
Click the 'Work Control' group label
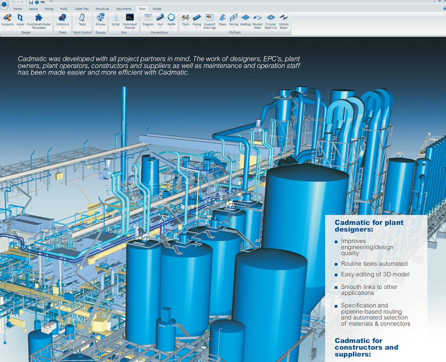[82, 32]
